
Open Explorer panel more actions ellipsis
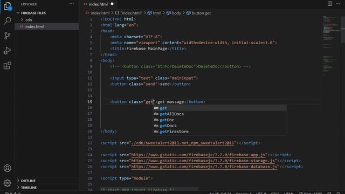point(72,4)
